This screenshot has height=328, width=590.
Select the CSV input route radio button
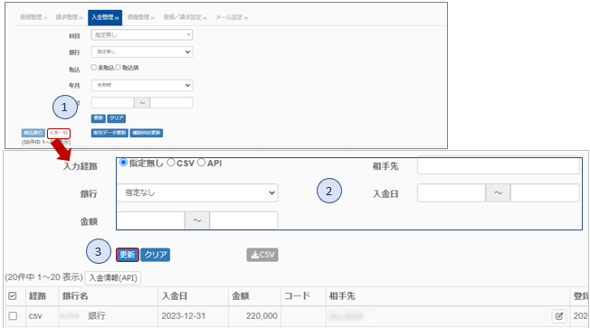[171, 163]
